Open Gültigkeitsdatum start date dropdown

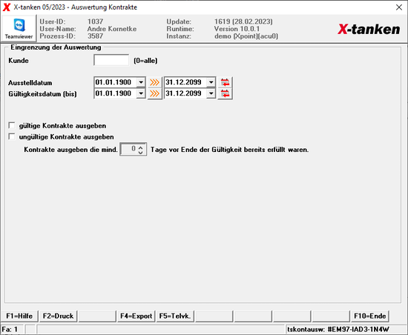tap(141, 93)
